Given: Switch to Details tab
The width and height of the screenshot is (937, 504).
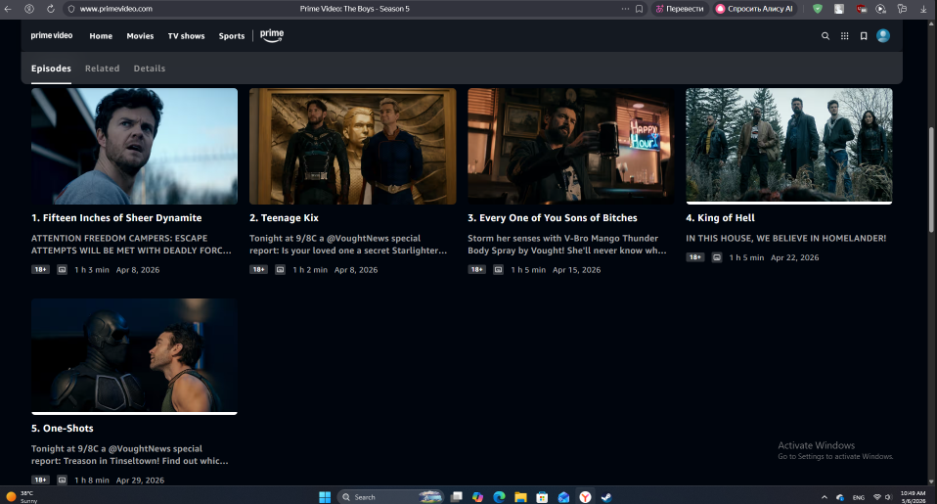Looking at the screenshot, I should click(x=150, y=69).
